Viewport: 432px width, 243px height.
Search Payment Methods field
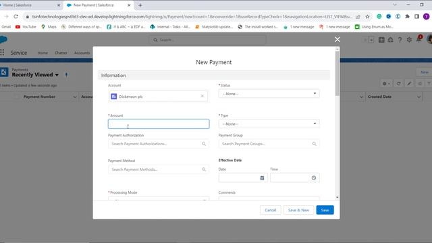[159, 169]
